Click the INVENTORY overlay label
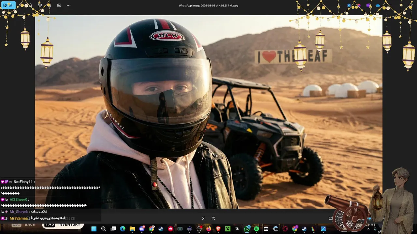The height and width of the screenshot is (234, 417). tap(69, 225)
